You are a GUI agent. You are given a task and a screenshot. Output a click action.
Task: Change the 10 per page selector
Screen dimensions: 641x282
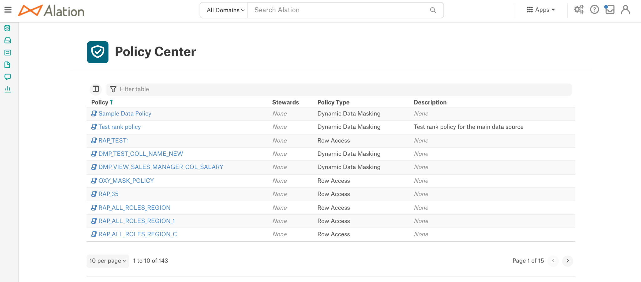108,261
